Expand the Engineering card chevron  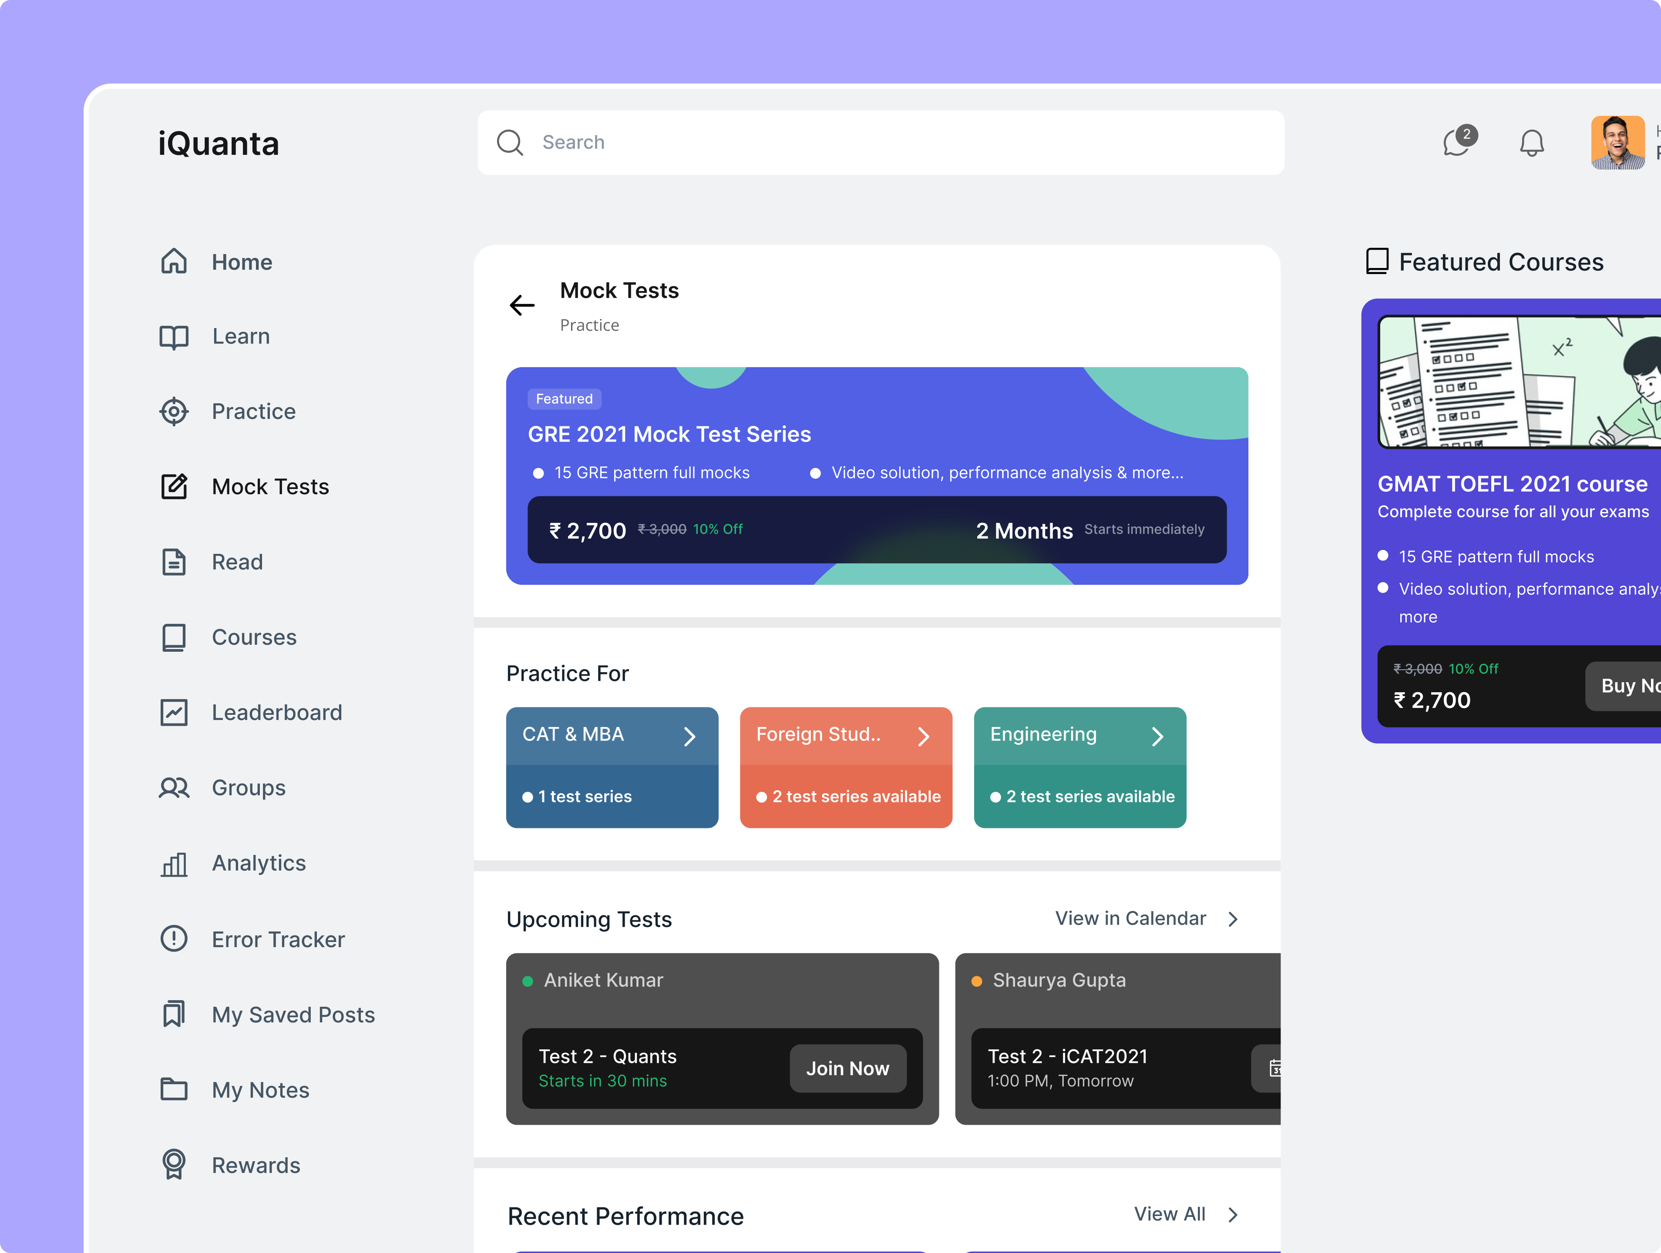[1157, 737]
